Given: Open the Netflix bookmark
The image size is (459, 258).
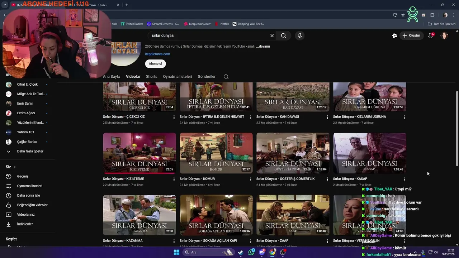Looking at the screenshot, I should pos(222,24).
